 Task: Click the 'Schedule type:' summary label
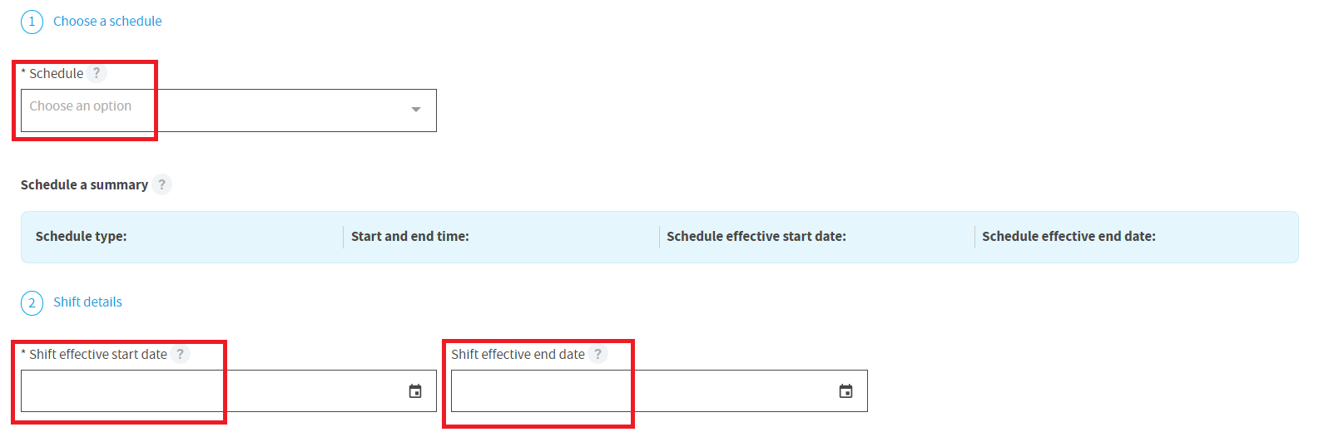[x=82, y=236]
